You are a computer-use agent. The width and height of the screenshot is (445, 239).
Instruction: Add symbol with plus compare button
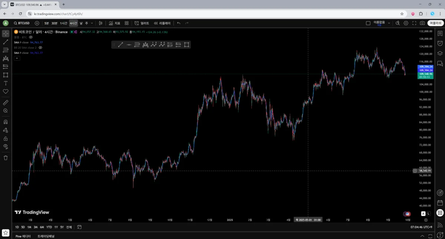coord(37,23)
